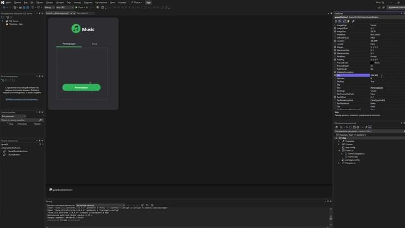Click the Проект column header
The height and width of the screenshot is (228, 405).
(37, 124)
